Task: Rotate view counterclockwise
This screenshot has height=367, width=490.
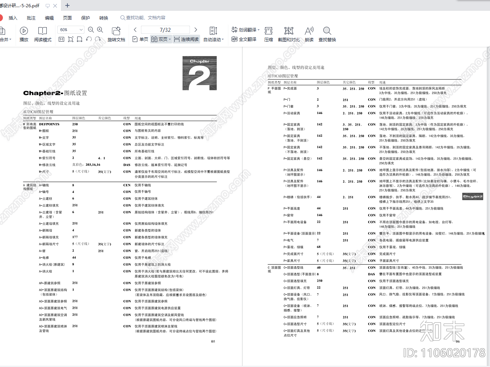Action: point(89,39)
